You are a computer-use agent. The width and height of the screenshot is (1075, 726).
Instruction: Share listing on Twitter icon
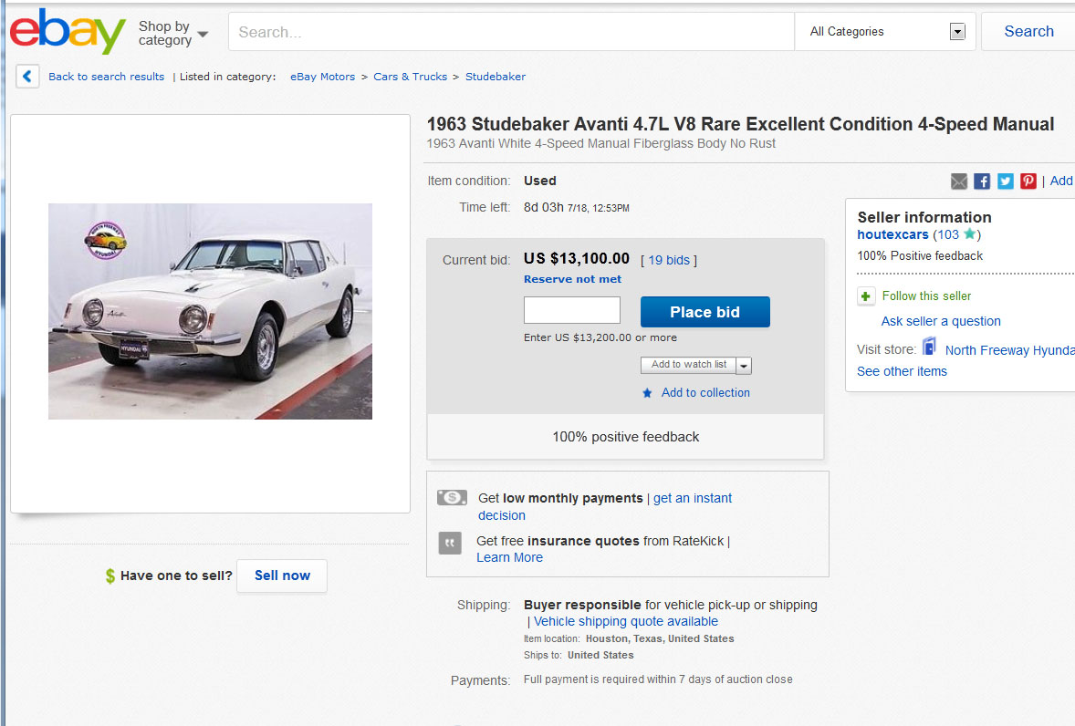1005,181
